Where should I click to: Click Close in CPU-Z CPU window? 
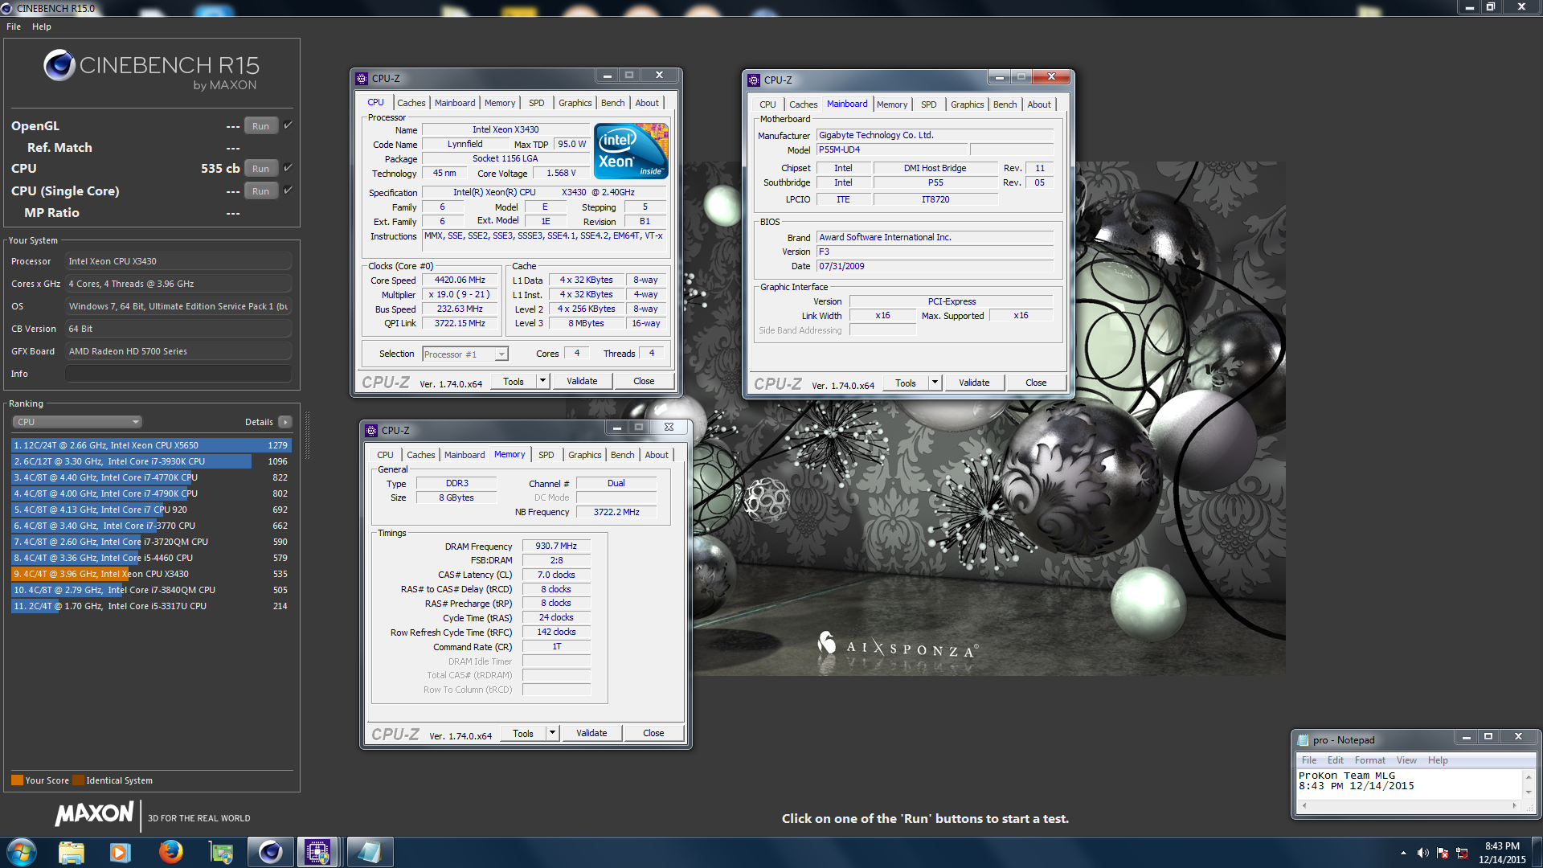tap(644, 381)
